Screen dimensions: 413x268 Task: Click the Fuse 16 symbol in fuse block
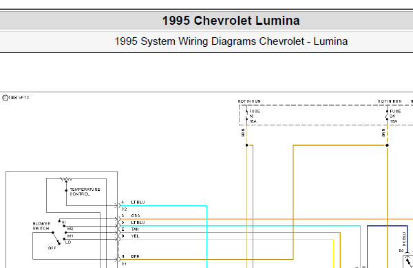(x=247, y=115)
